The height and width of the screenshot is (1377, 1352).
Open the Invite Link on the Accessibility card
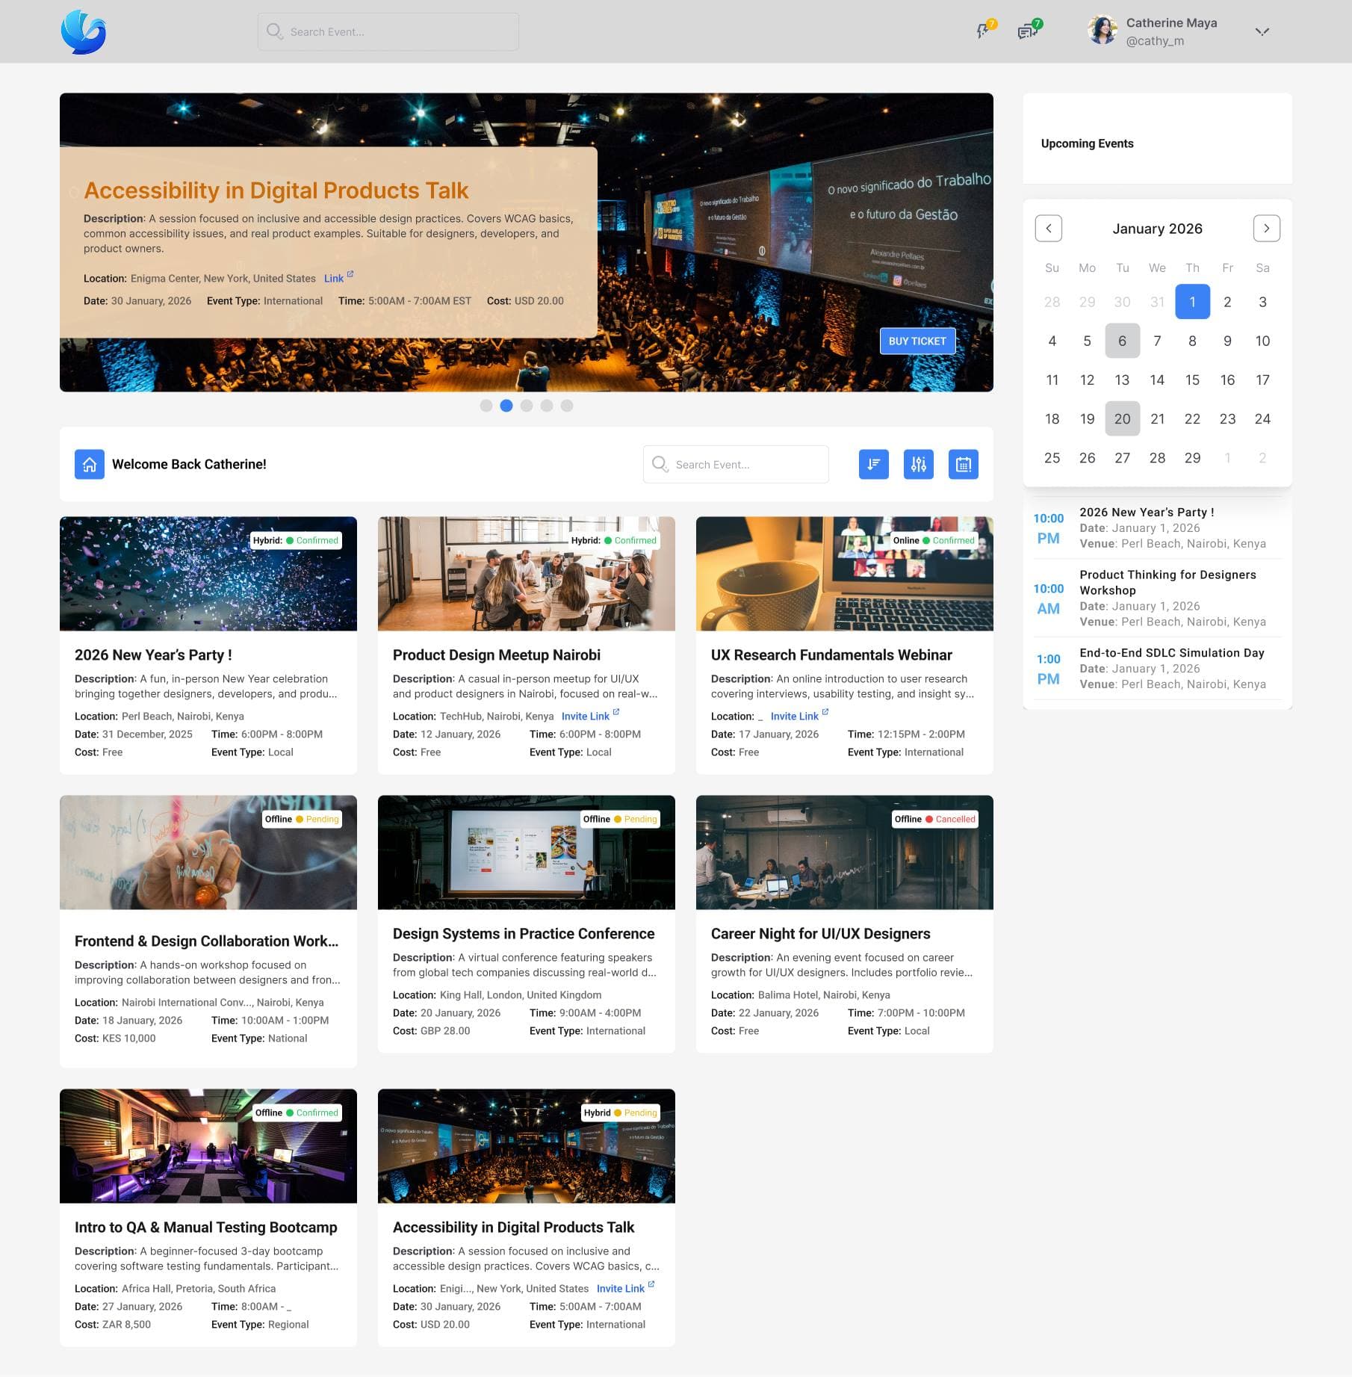point(625,1288)
